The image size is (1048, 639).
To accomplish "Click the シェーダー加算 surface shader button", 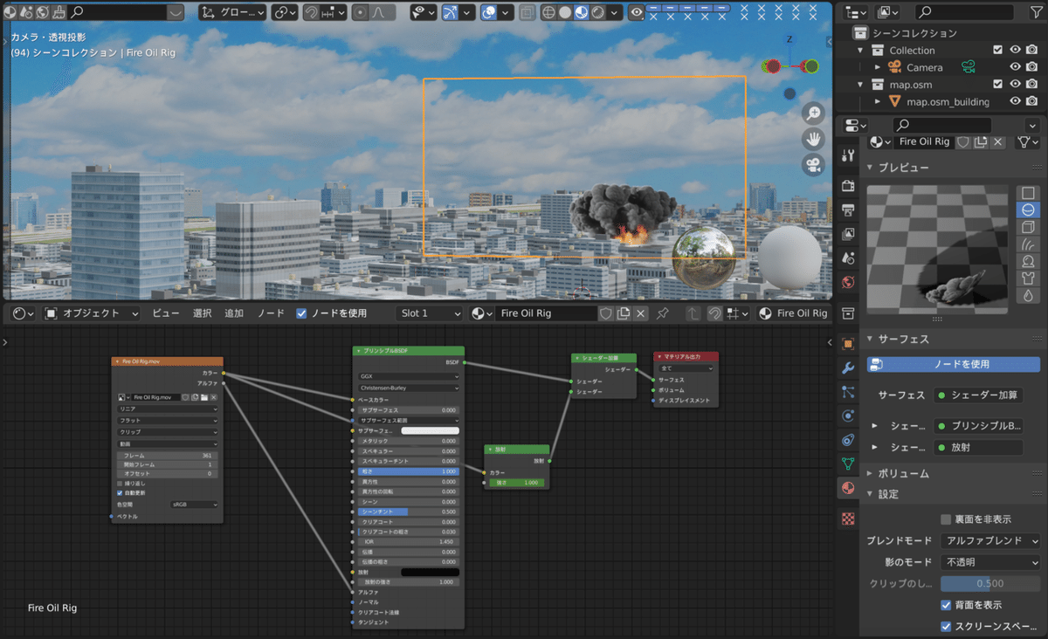I will coord(978,395).
